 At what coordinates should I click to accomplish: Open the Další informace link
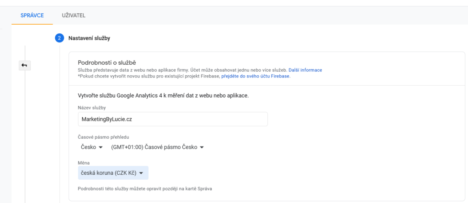click(x=305, y=70)
